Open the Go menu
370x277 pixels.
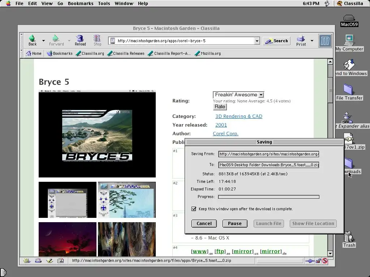point(60,4)
